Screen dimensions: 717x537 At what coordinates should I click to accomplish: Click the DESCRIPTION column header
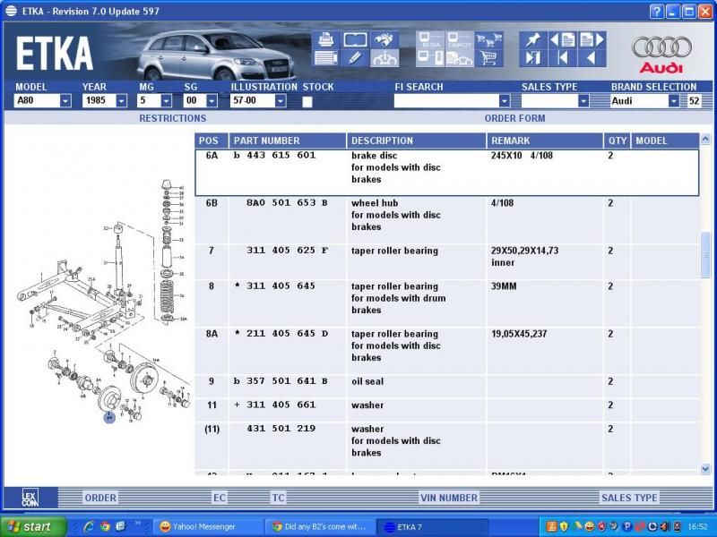(x=416, y=141)
